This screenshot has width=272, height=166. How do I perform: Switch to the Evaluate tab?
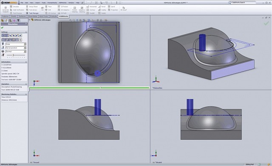(x=54, y=17)
